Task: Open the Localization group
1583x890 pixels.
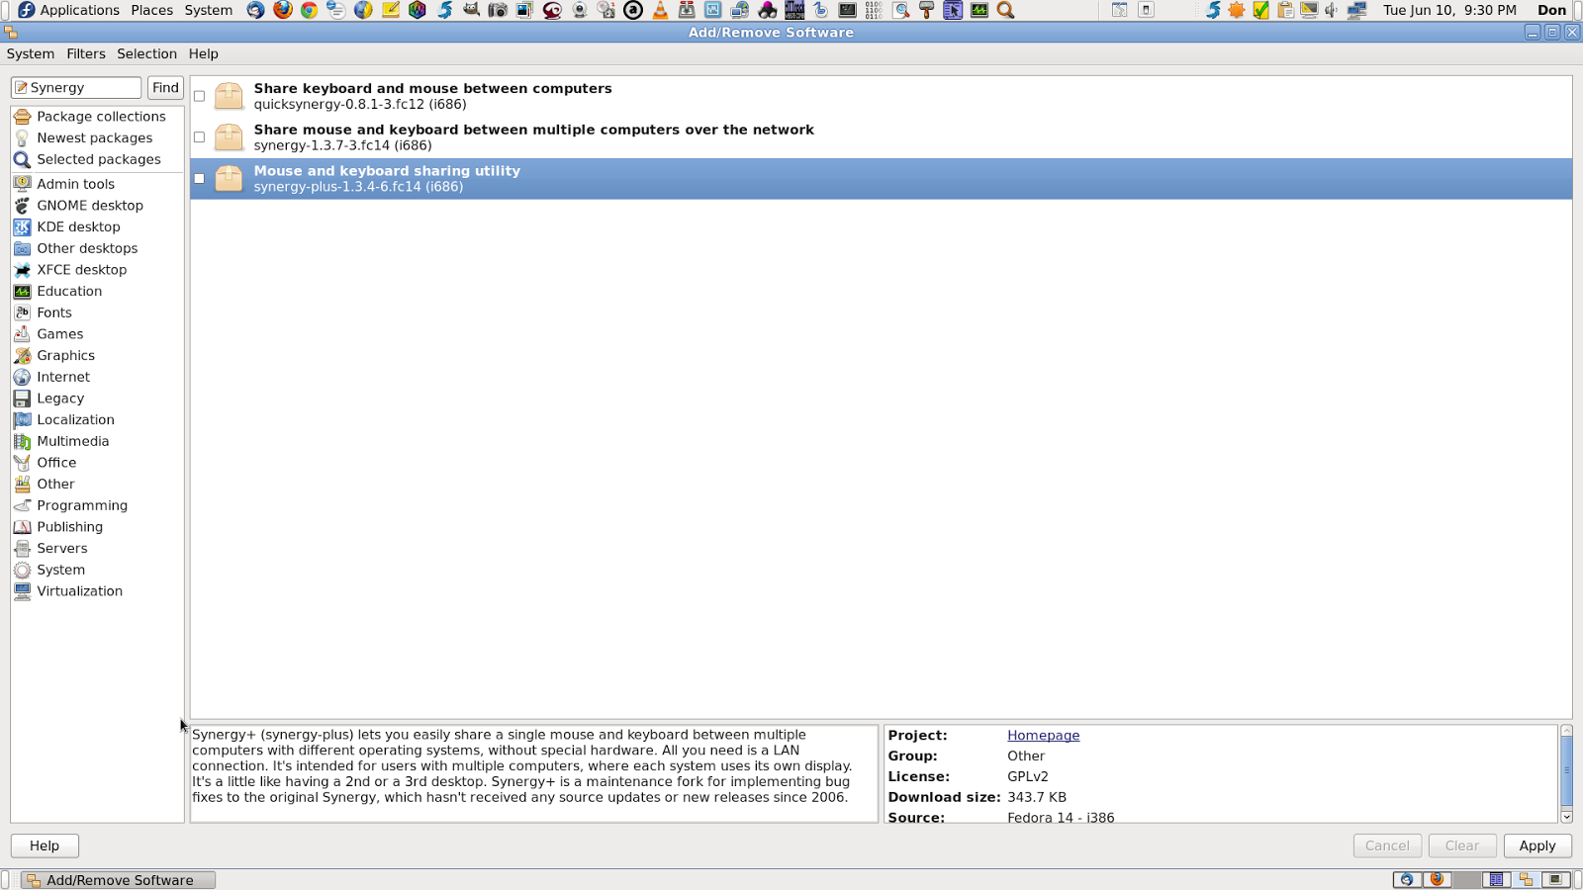Action: coord(97,420)
